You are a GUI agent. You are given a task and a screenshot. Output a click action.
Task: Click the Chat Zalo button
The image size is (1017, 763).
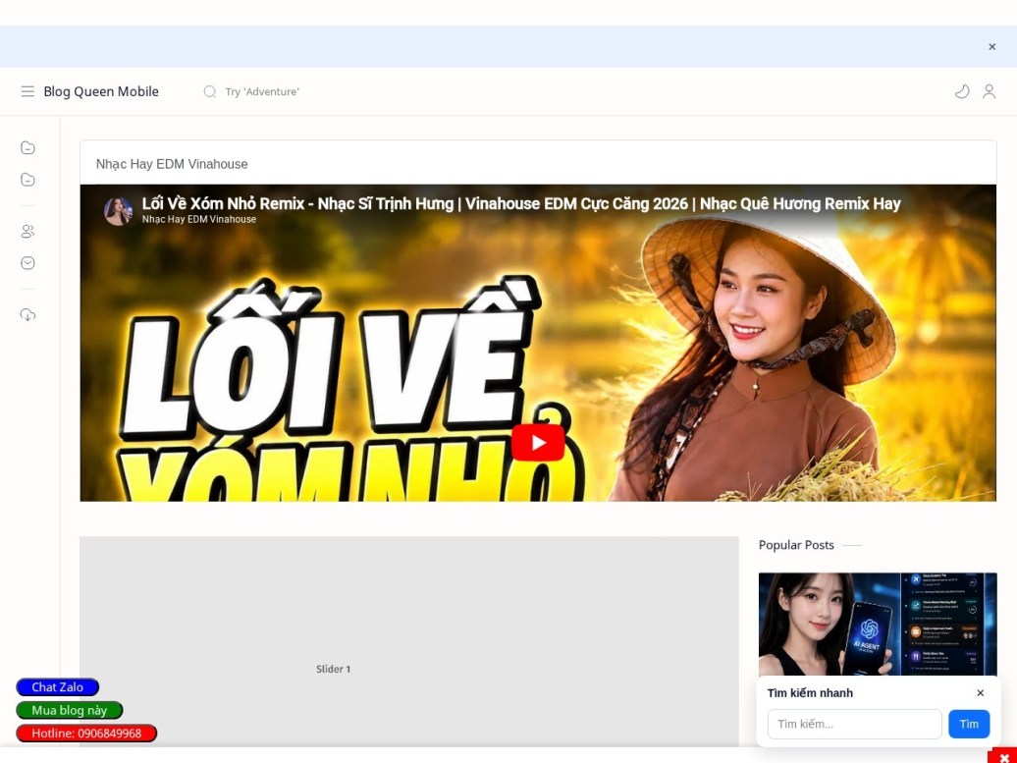click(58, 687)
